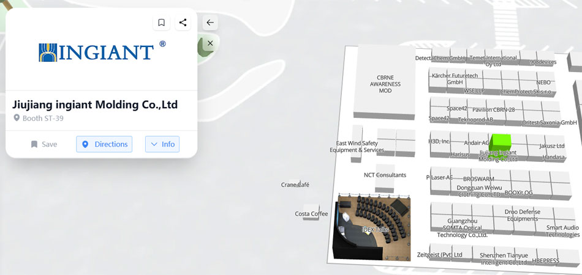Screen dimensions: 582x275
Task: Click the INGIANT company logo
Action: click(x=102, y=51)
